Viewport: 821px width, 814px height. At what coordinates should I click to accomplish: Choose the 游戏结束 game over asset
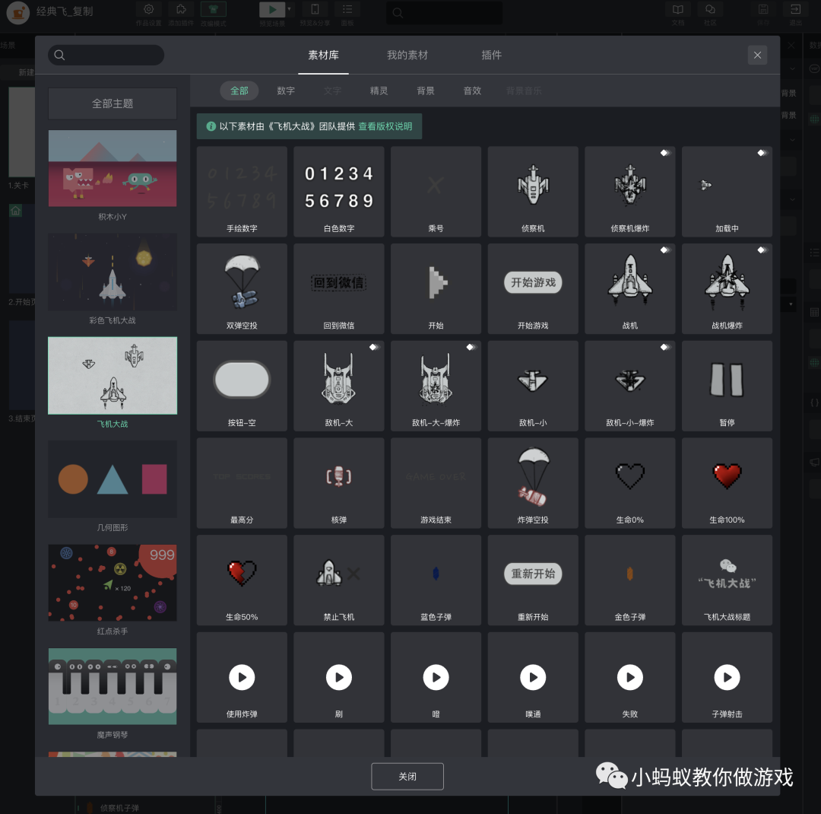pyautogui.click(x=436, y=483)
